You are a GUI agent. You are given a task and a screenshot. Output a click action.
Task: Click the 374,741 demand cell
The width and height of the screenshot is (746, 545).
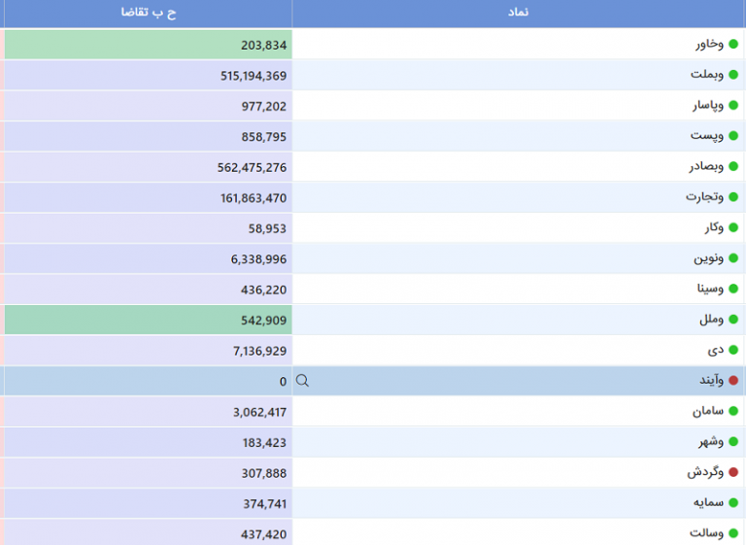tap(148, 503)
